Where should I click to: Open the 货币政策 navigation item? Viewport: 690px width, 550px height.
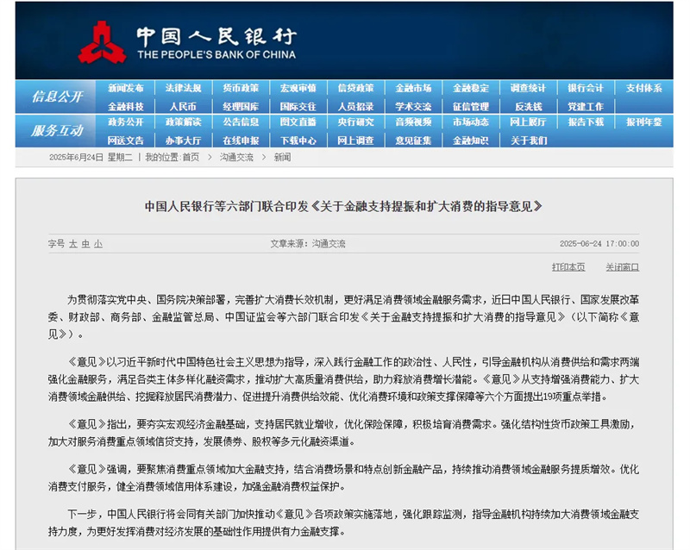pyautogui.click(x=241, y=88)
